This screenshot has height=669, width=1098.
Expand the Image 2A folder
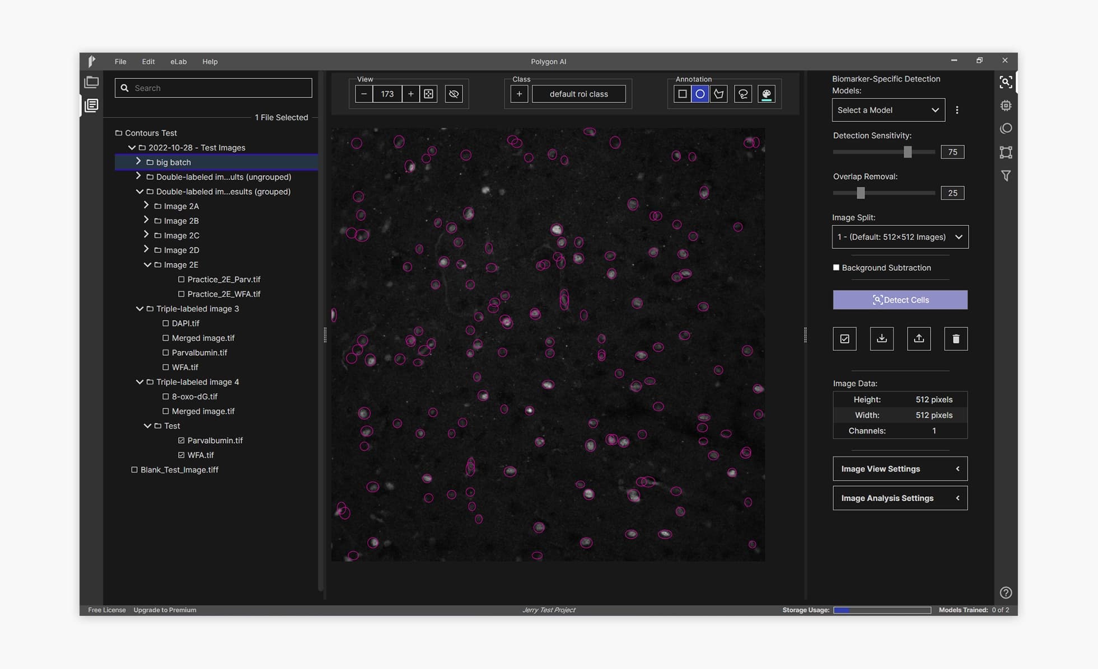pyautogui.click(x=146, y=205)
